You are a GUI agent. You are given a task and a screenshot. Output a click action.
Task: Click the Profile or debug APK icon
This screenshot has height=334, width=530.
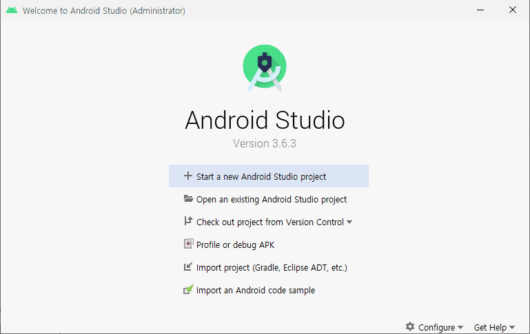[189, 244]
